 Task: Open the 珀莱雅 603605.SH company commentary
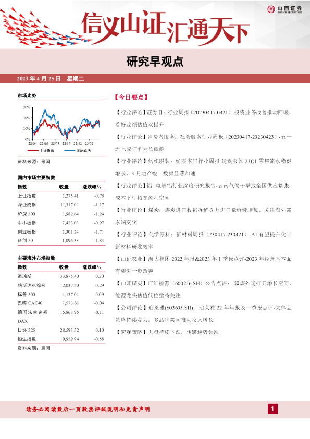point(203,313)
